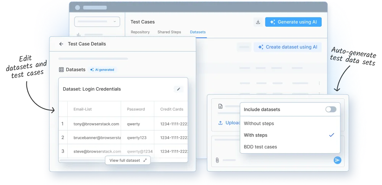Open the Repository tab

tap(140, 32)
